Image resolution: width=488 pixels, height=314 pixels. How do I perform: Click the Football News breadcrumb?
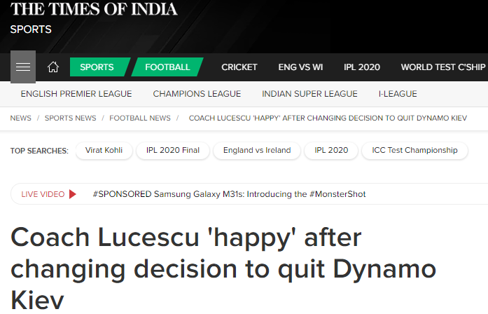click(x=140, y=118)
